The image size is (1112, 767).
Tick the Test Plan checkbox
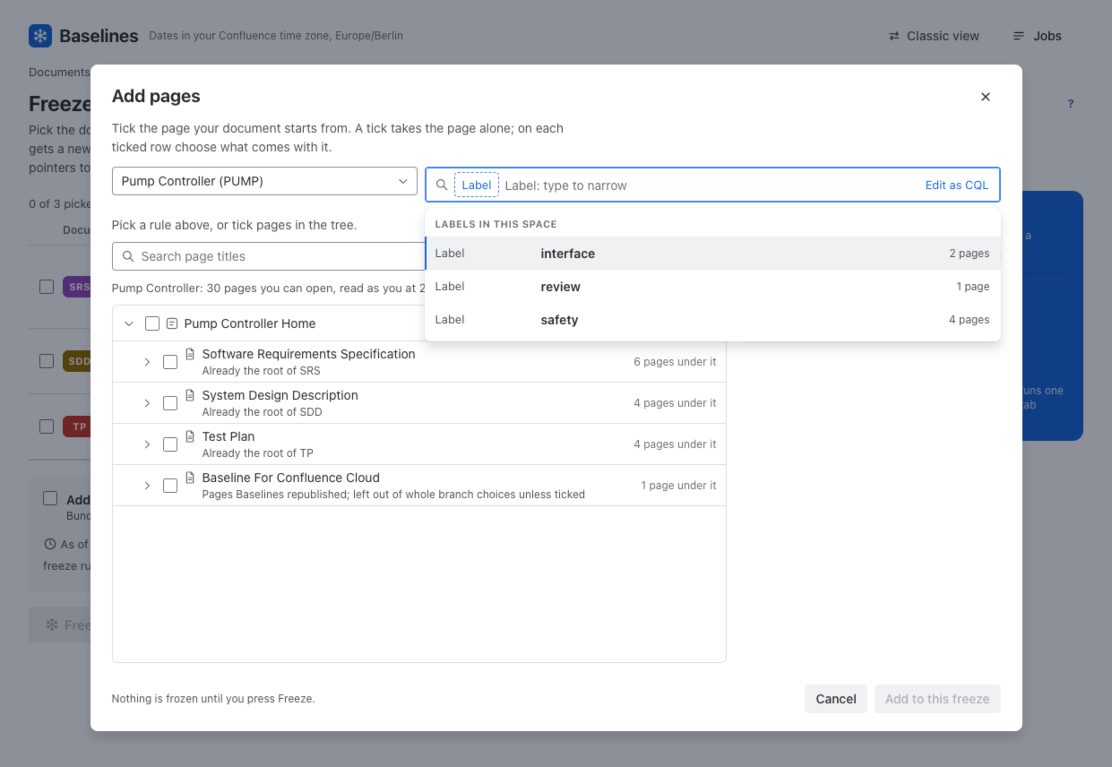point(170,444)
